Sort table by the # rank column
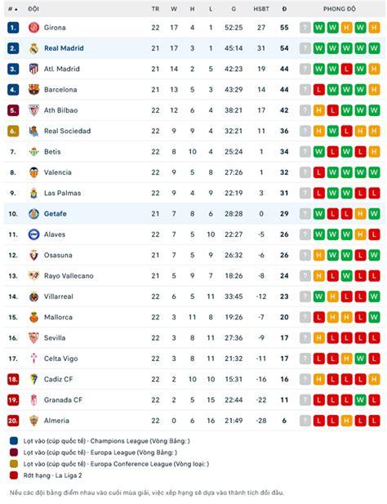 [x=12, y=9]
